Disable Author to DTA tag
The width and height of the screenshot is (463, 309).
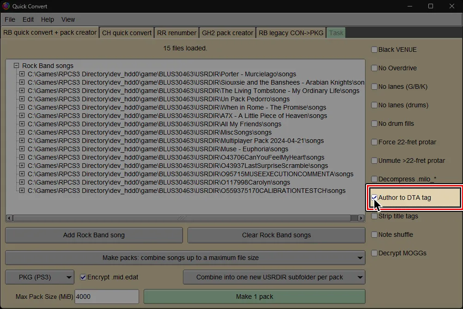click(375, 198)
